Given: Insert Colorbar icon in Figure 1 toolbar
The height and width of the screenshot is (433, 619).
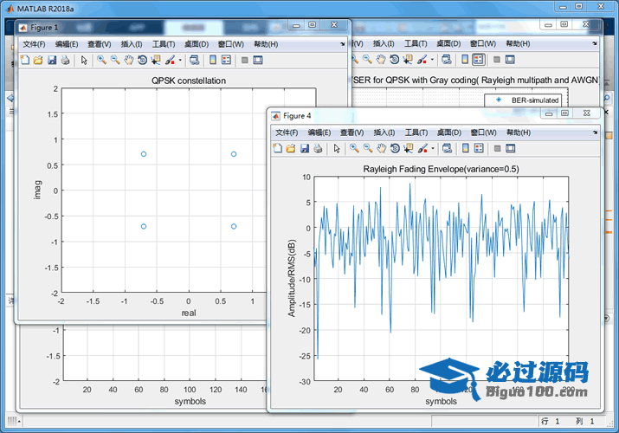Looking at the screenshot, I should (213, 60).
